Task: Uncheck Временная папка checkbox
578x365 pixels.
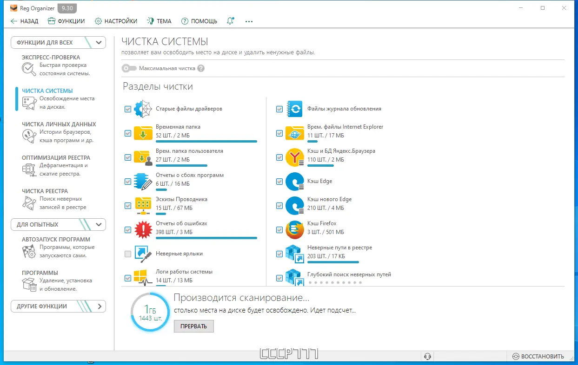Action: (128, 133)
